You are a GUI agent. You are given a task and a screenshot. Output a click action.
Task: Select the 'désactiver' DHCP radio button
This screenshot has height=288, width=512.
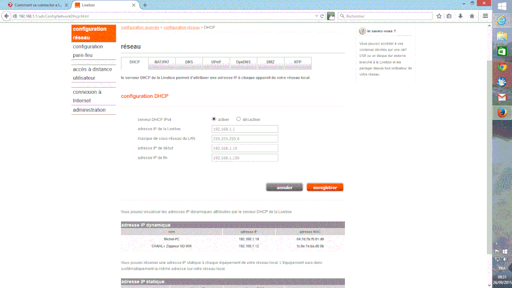click(x=238, y=119)
